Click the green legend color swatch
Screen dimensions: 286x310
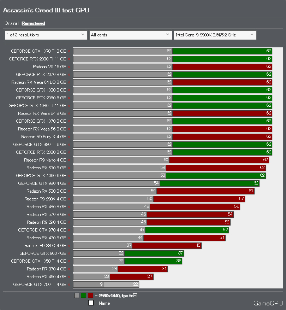(84, 296)
